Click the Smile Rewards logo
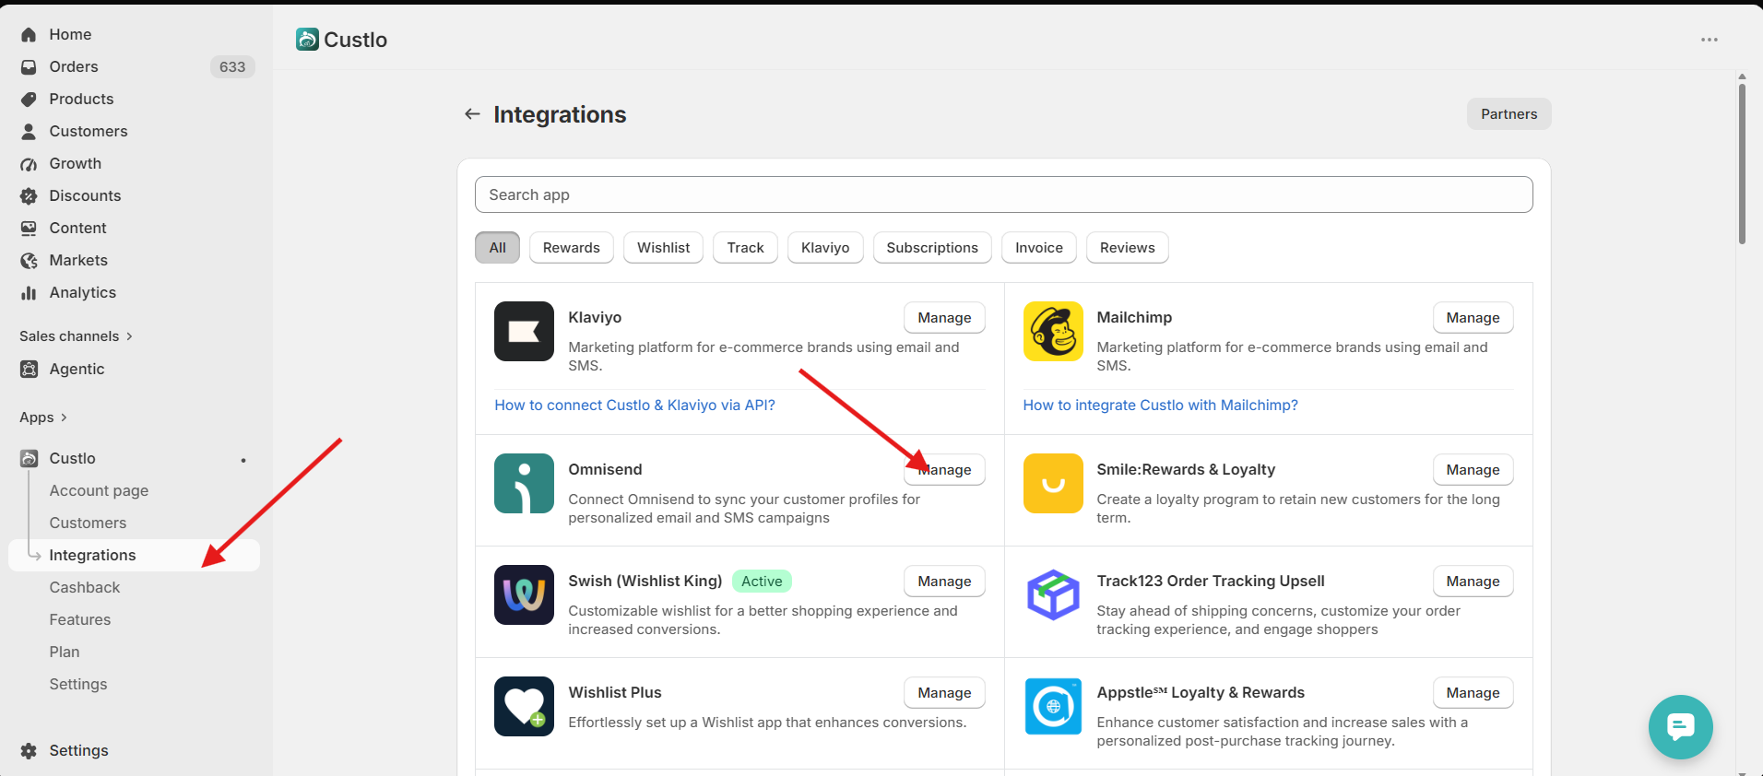This screenshot has width=1763, height=776. pyautogui.click(x=1053, y=483)
